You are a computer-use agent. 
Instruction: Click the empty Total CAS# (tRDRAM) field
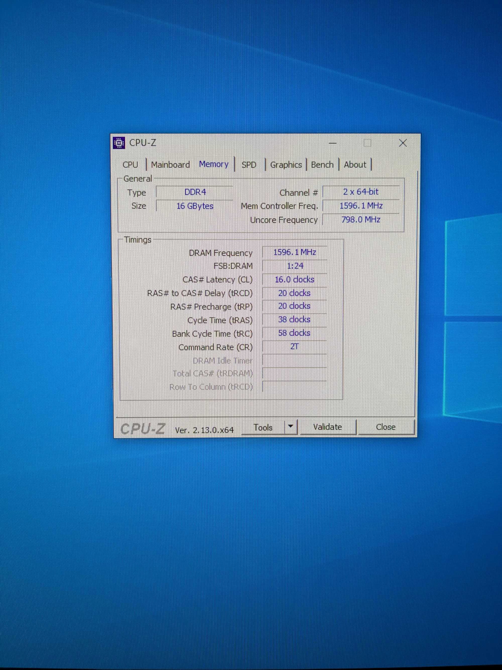pos(295,374)
